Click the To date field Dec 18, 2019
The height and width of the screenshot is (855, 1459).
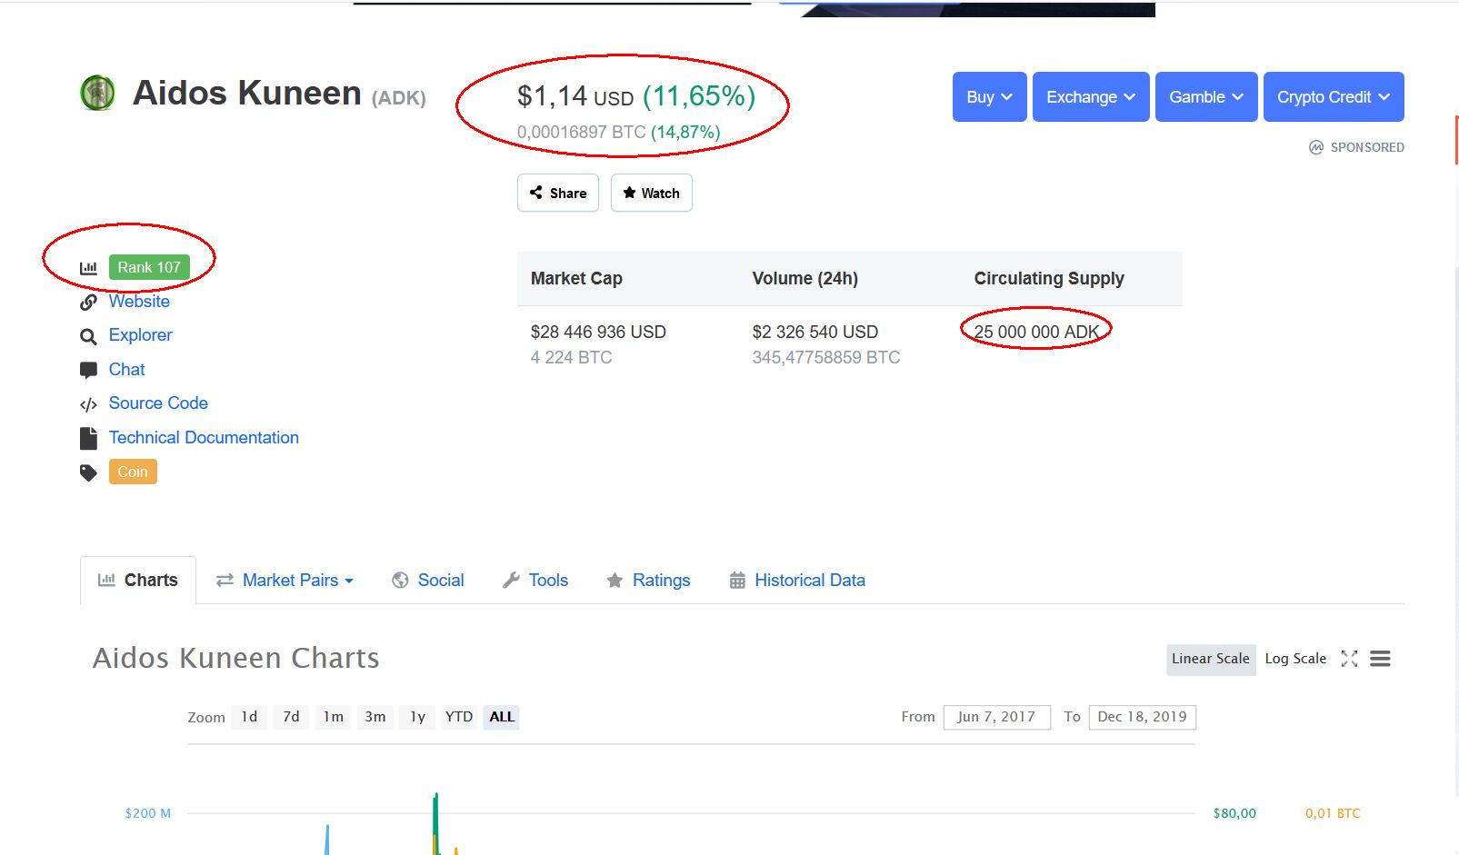click(x=1143, y=717)
